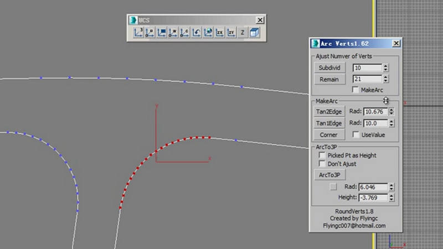
Task: Click the 3D box icon in UCS toolbar
Action: click(x=254, y=33)
